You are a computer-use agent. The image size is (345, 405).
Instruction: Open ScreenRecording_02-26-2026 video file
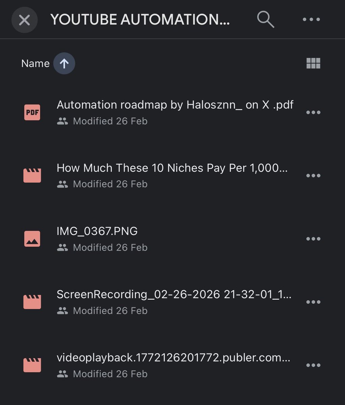pyautogui.click(x=174, y=295)
